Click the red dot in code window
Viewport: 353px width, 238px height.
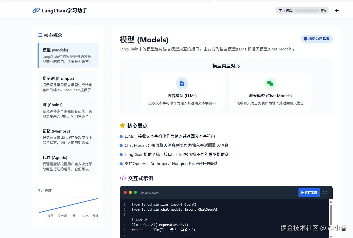coord(125,192)
